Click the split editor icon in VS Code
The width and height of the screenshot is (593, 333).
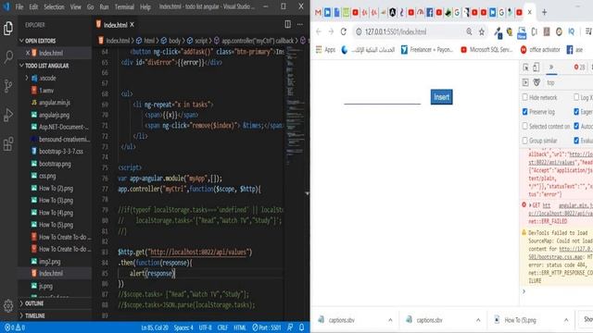[288, 24]
